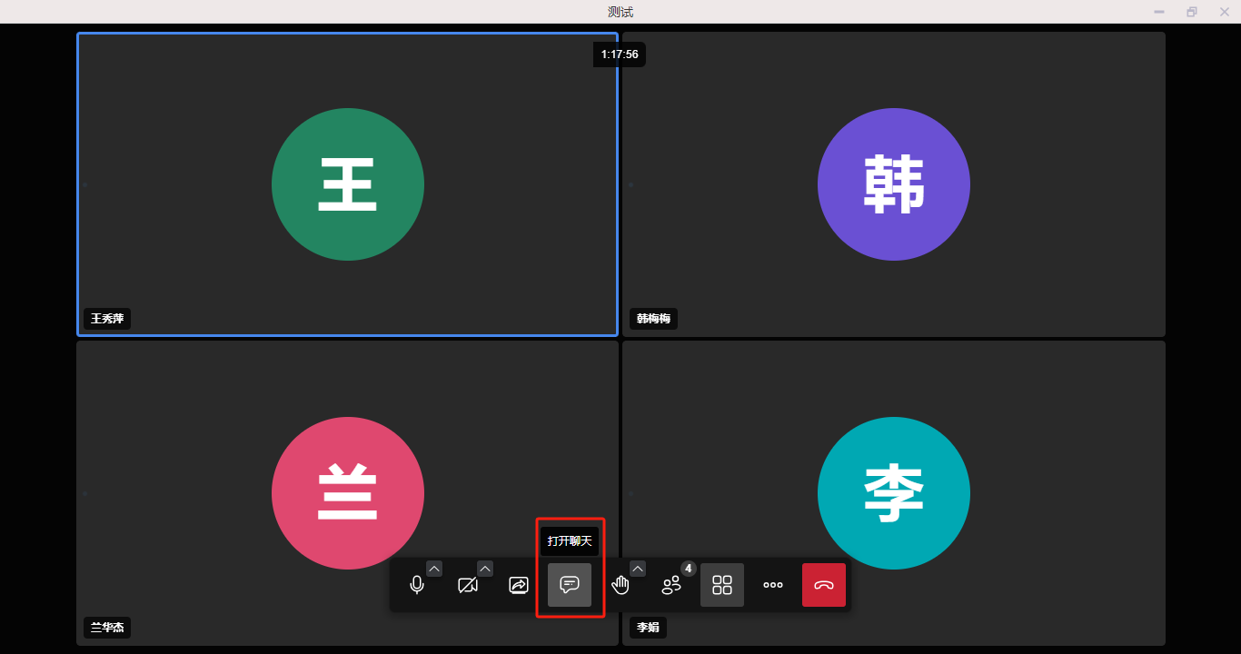Mute or unmute the microphone
1241x654 pixels.
[417, 585]
